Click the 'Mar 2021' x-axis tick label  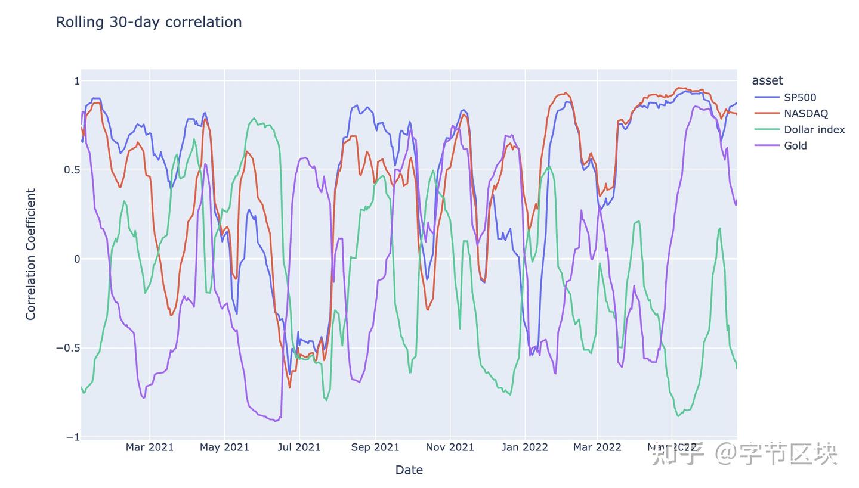point(150,447)
